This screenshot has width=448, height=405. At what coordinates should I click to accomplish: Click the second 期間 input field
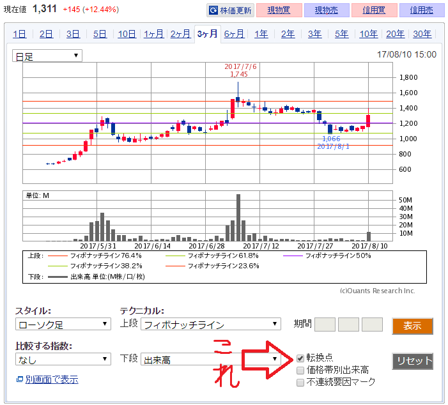348,325
